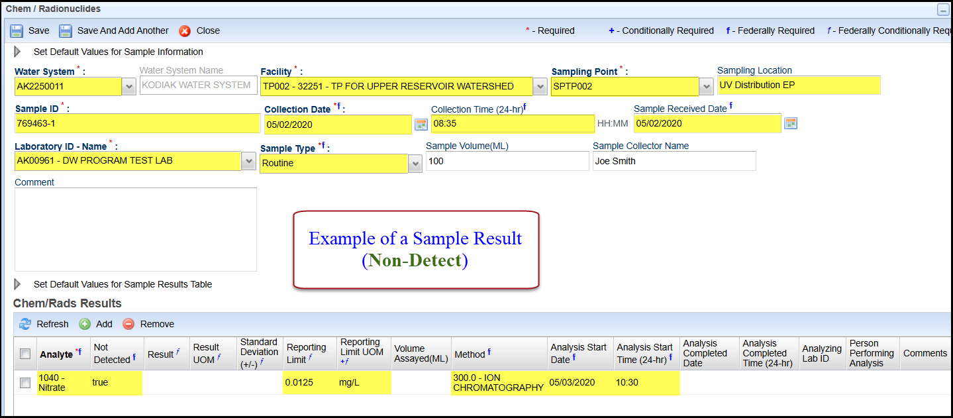Sort by the Analyte column header
The height and width of the screenshot is (418, 953).
pyautogui.click(x=56, y=354)
